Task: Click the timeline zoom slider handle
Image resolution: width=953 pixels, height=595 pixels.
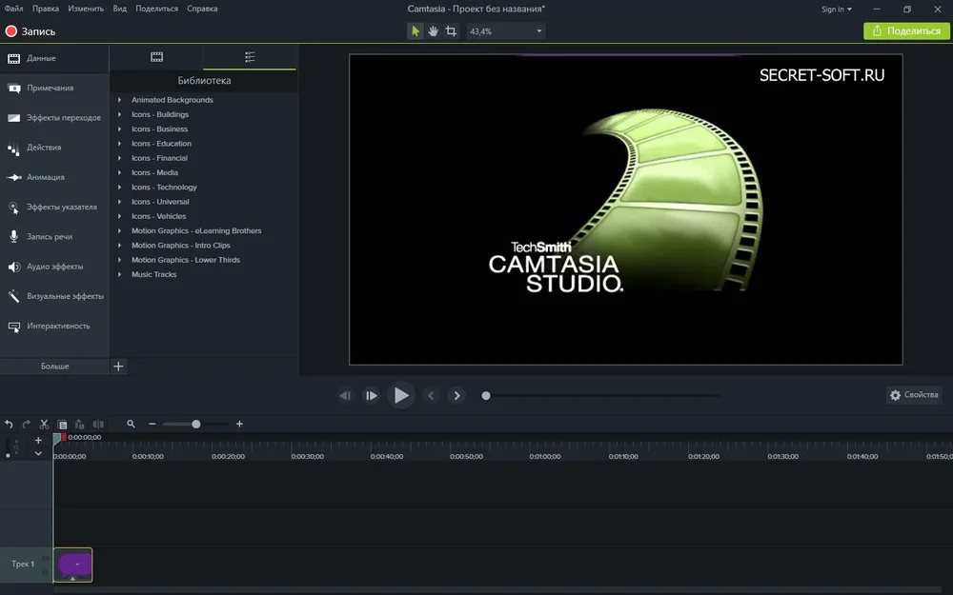Action: (196, 424)
